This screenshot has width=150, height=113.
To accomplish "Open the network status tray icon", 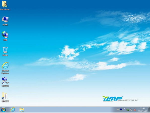I will click(x=131, y=110).
